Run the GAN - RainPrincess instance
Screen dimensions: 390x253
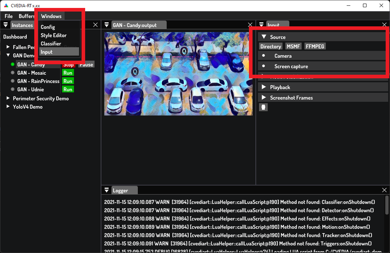coord(68,81)
